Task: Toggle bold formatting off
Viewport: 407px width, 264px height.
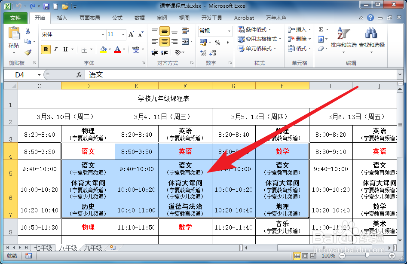Action: tap(46, 49)
